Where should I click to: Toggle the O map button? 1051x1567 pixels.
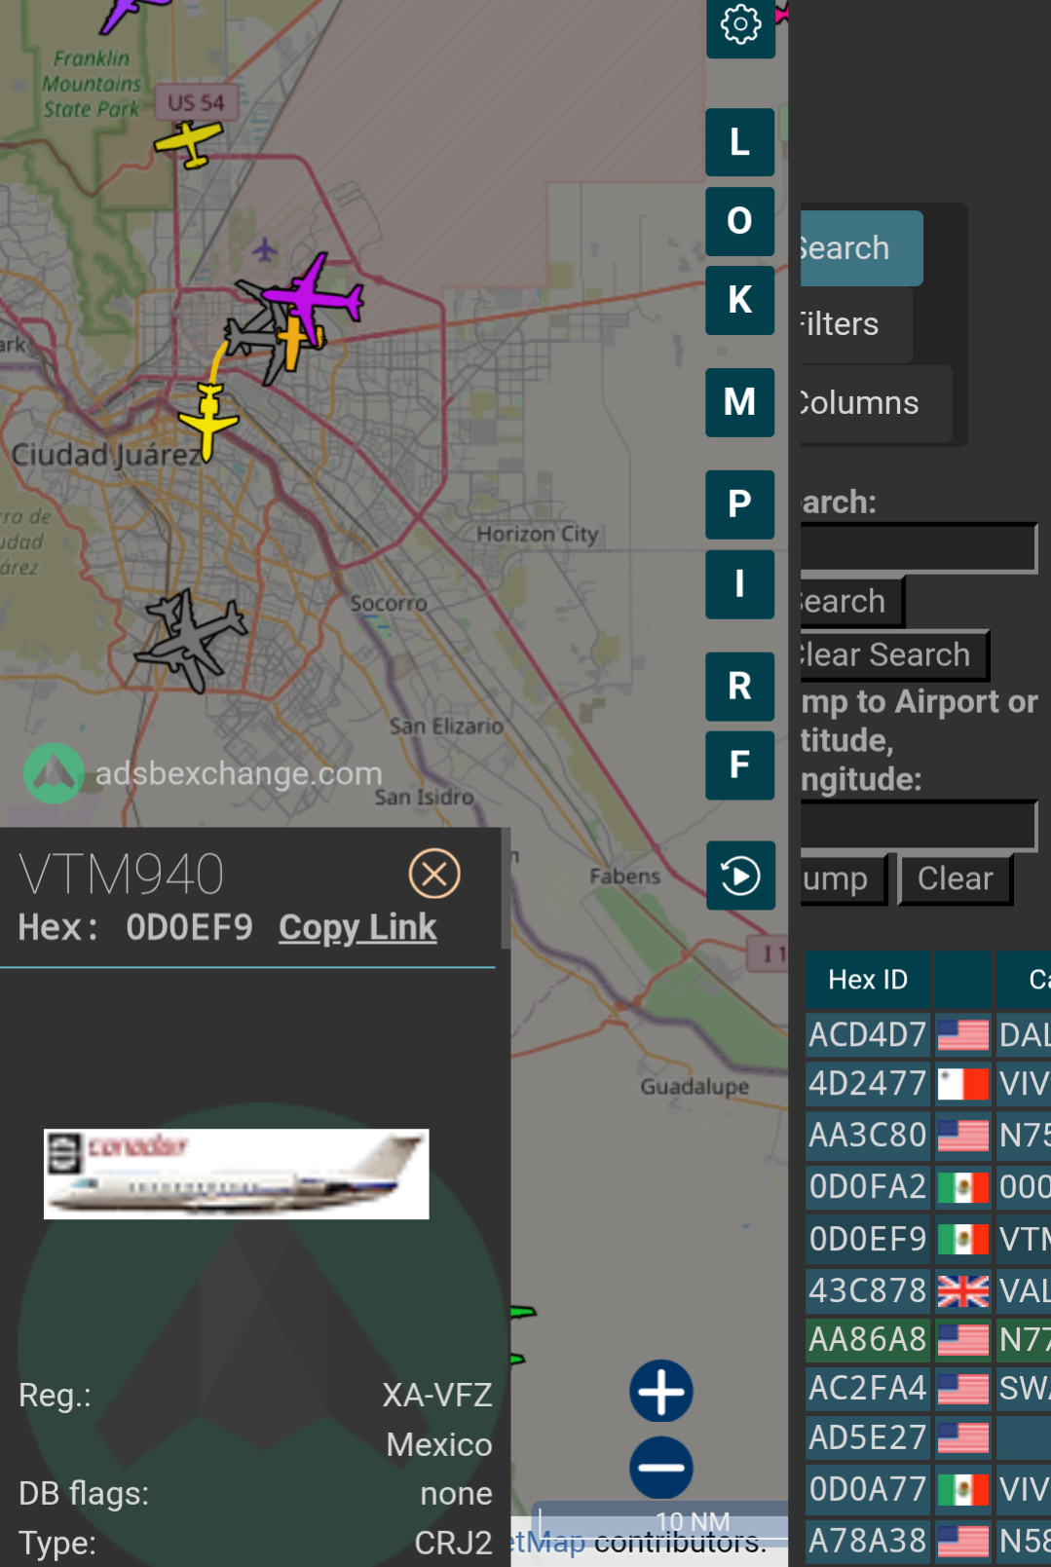tap(740, 221)
